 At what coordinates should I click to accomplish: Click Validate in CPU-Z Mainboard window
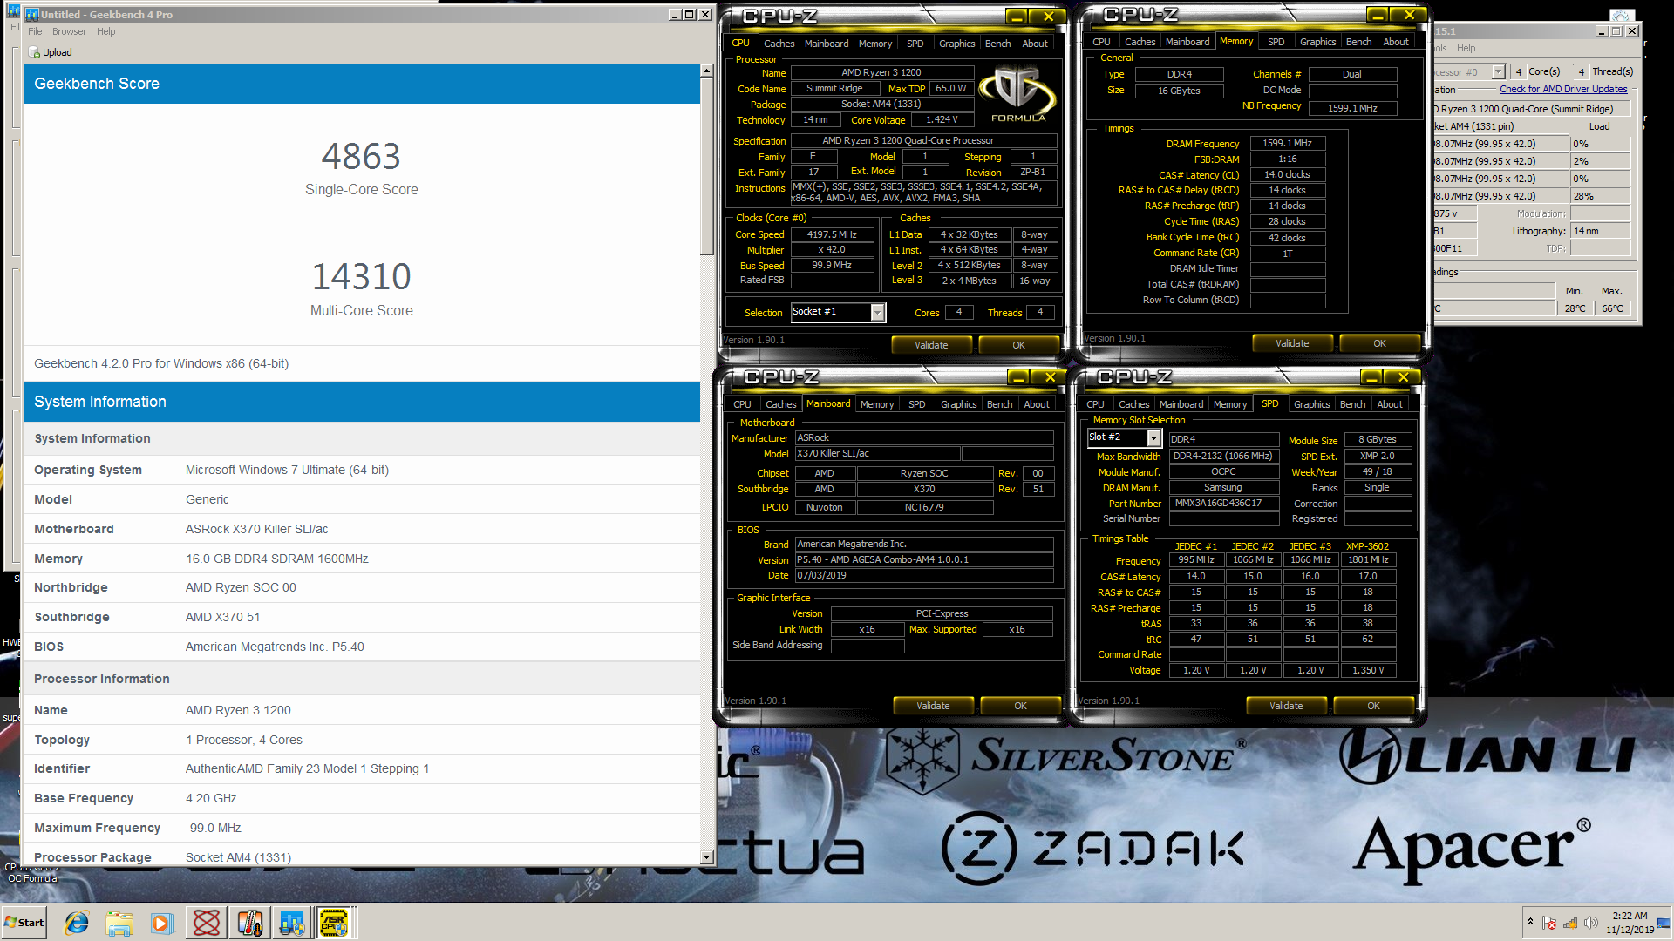tap(933, 706)
